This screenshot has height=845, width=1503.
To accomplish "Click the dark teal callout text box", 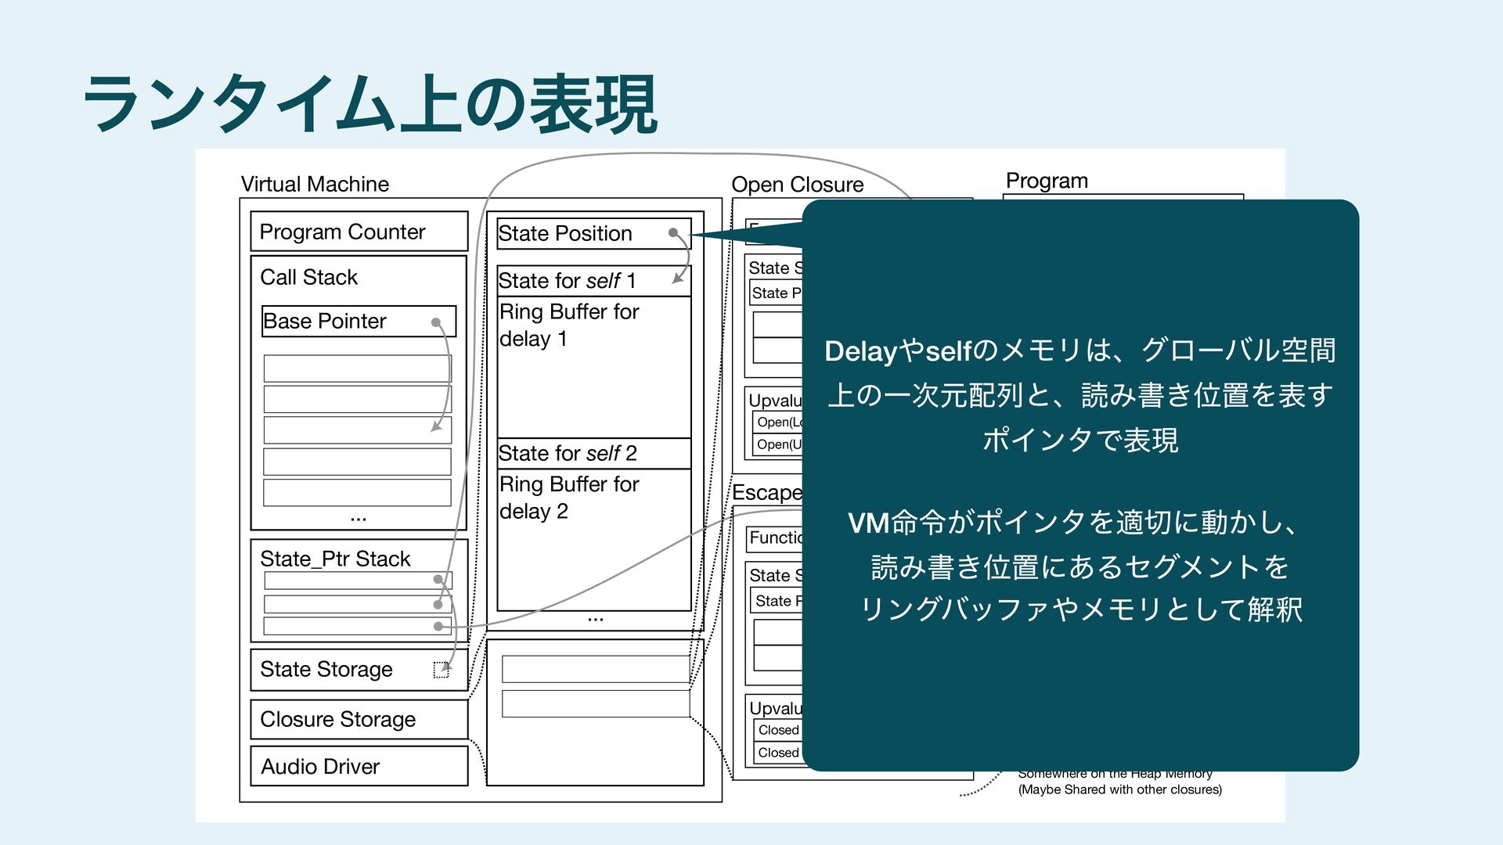I will [x=1080, y=485].
